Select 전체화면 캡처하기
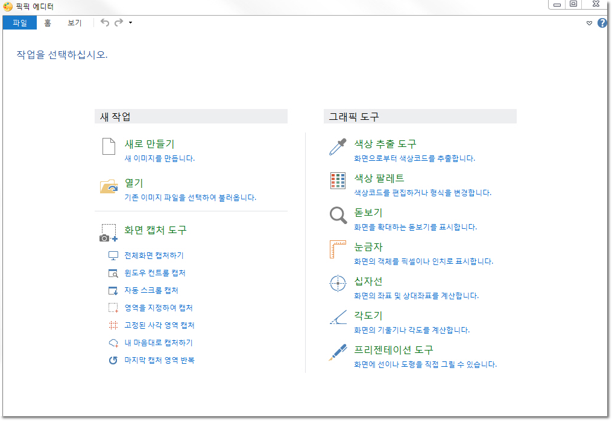The image size is (612, 421). [x=154, y=255]
